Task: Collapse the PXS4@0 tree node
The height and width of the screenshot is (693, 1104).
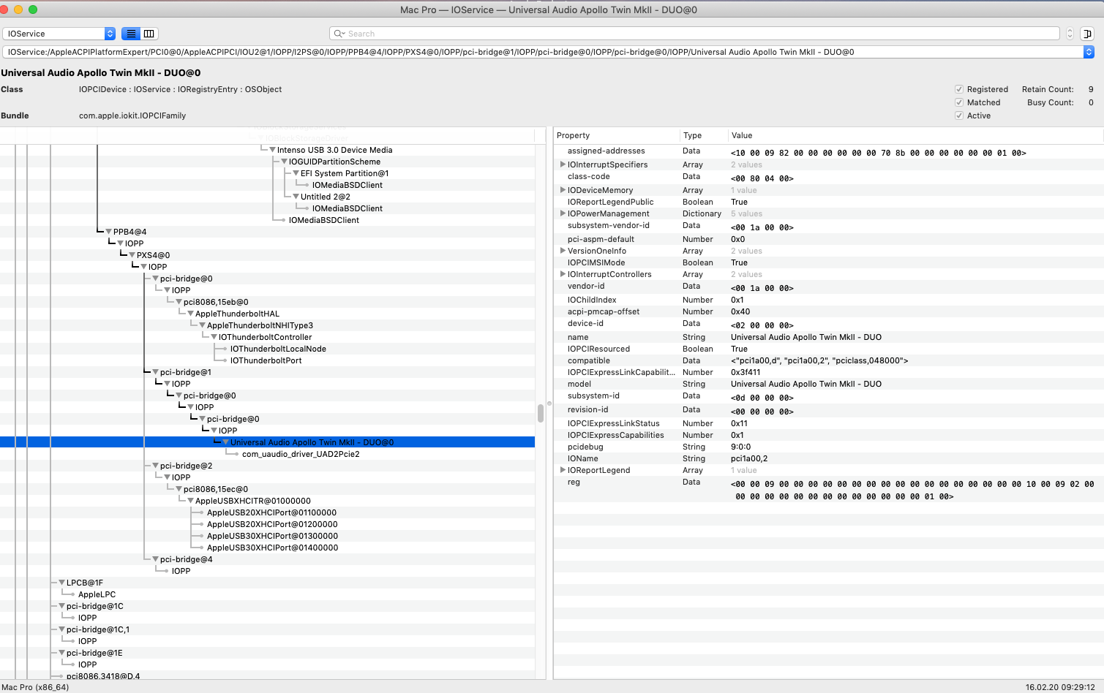Action: click(x=132, y=255)
